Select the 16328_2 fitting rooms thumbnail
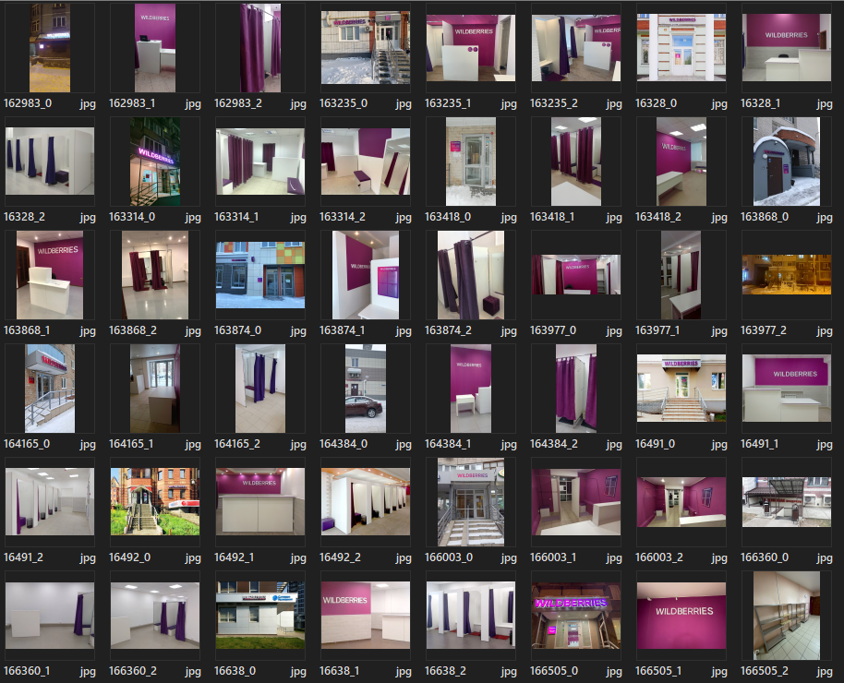This screenshot has height=683, width=844. [50, 162]
